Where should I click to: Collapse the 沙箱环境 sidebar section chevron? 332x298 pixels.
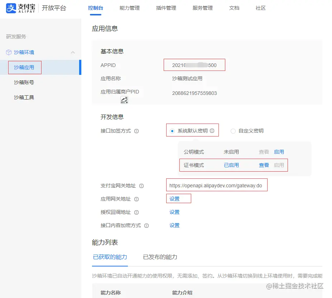[x=73, y=52]
